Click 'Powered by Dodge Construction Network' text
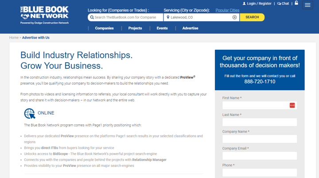This screenshot has height=178, width=319. (44, 23)
